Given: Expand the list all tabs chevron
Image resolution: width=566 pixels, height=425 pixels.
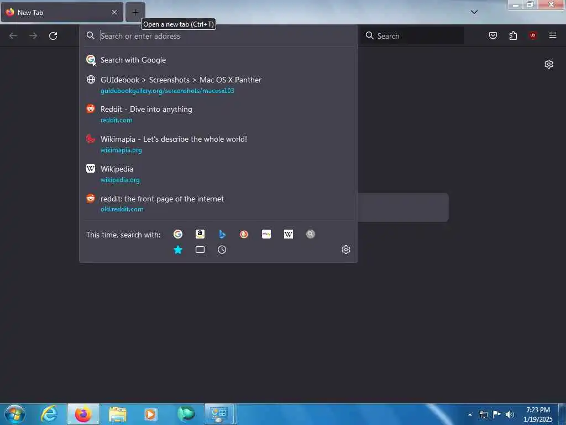Looking at the screenshot, I should (x=474, y=12).
